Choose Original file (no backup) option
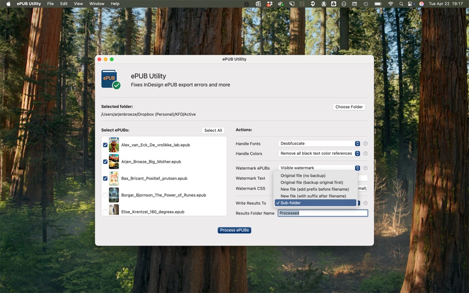Viewport: 469px width, 293px height. pyautogui.click(x=315, y=176)
